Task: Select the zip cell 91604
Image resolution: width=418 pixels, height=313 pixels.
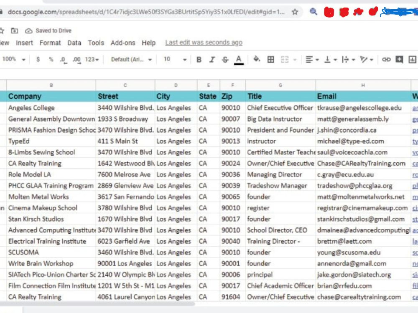Action: 232,297
